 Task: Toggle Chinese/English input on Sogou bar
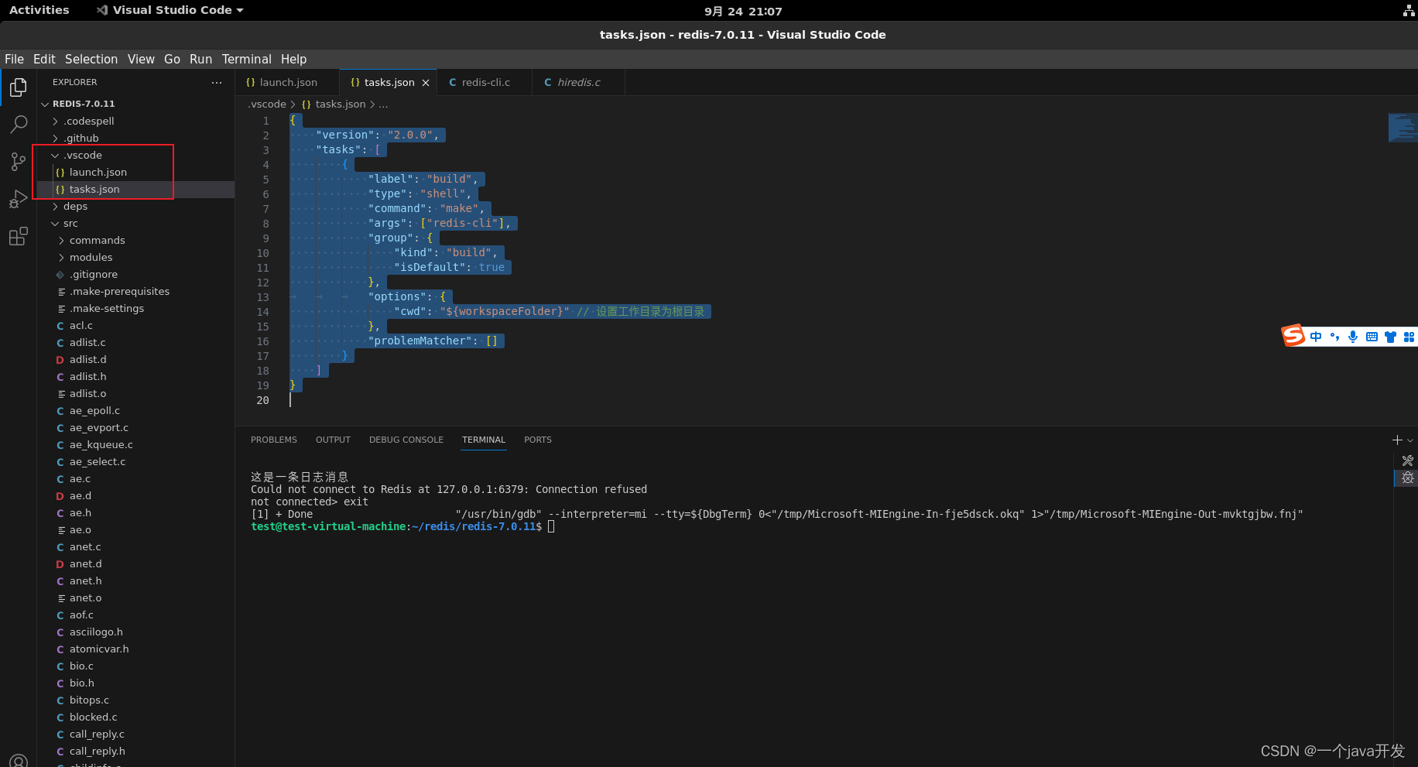(x=1316, y=336)
